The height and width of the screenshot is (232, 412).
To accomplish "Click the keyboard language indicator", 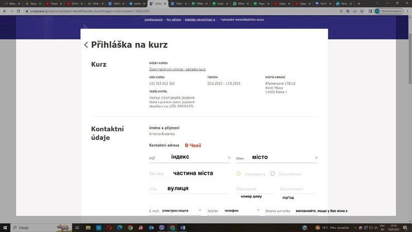I will point(383,227).
